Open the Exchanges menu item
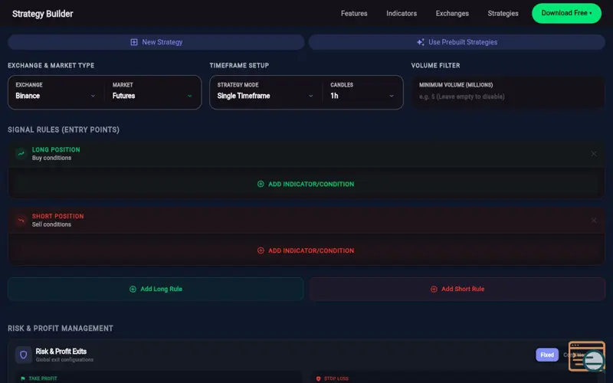Image resolution: width=613 pixels, height=383 pixels. 452,13
